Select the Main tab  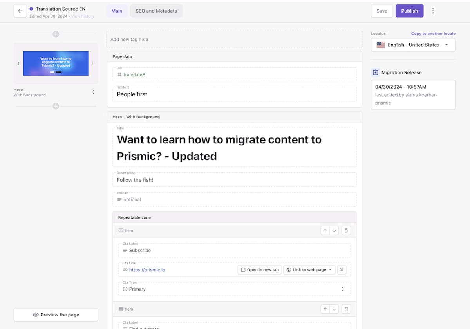[117, 11]
